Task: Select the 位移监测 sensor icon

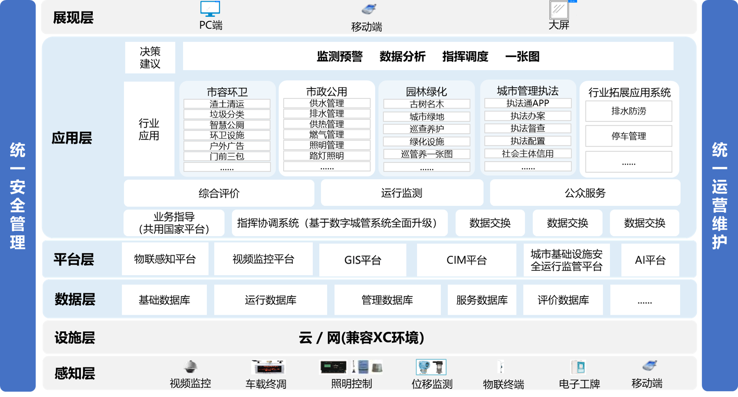Action: [x=431, y=367]
